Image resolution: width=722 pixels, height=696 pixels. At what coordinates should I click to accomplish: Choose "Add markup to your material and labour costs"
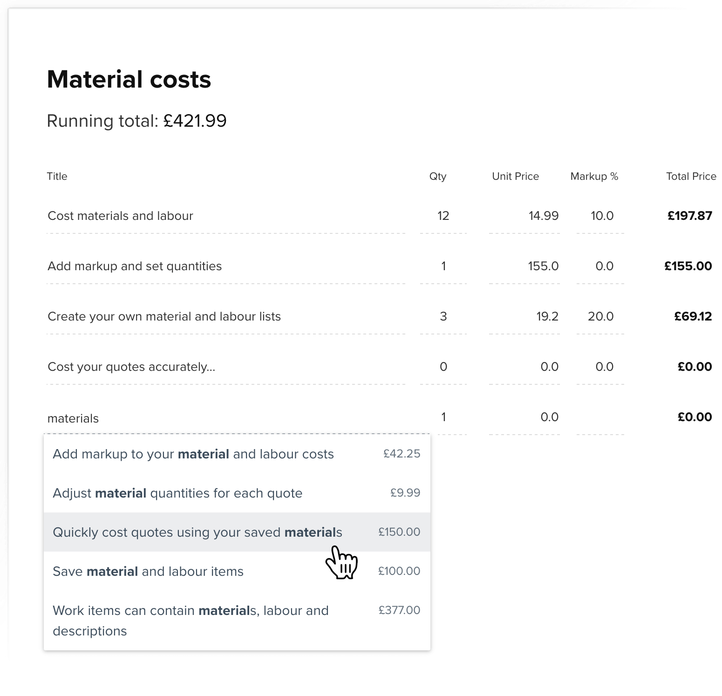[x=194, y=454]
